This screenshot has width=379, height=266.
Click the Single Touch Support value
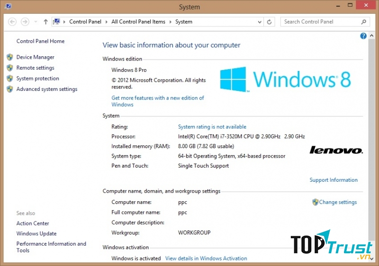tap(204, 166)
